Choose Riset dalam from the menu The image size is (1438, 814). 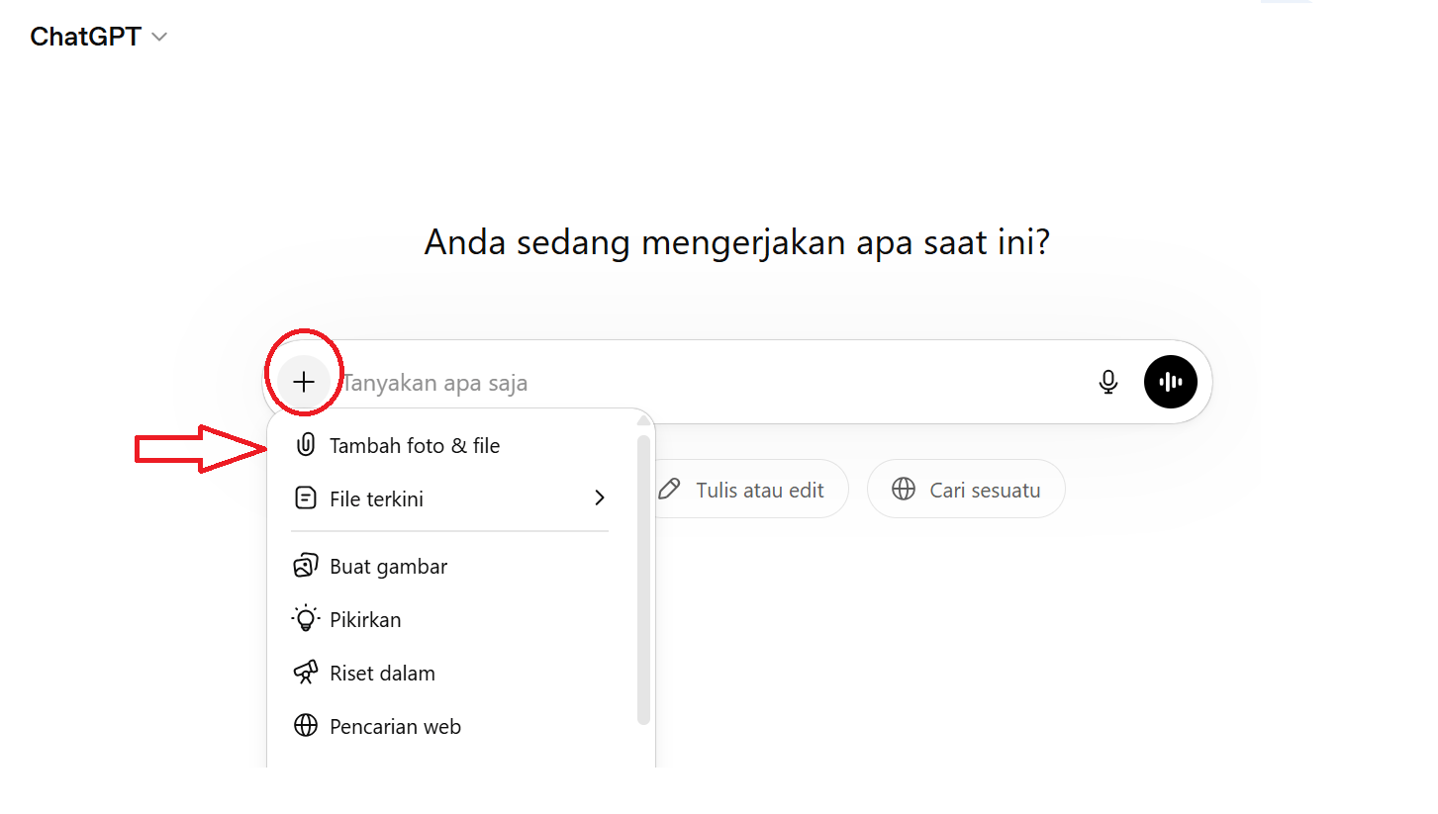(x=450, y=673)
